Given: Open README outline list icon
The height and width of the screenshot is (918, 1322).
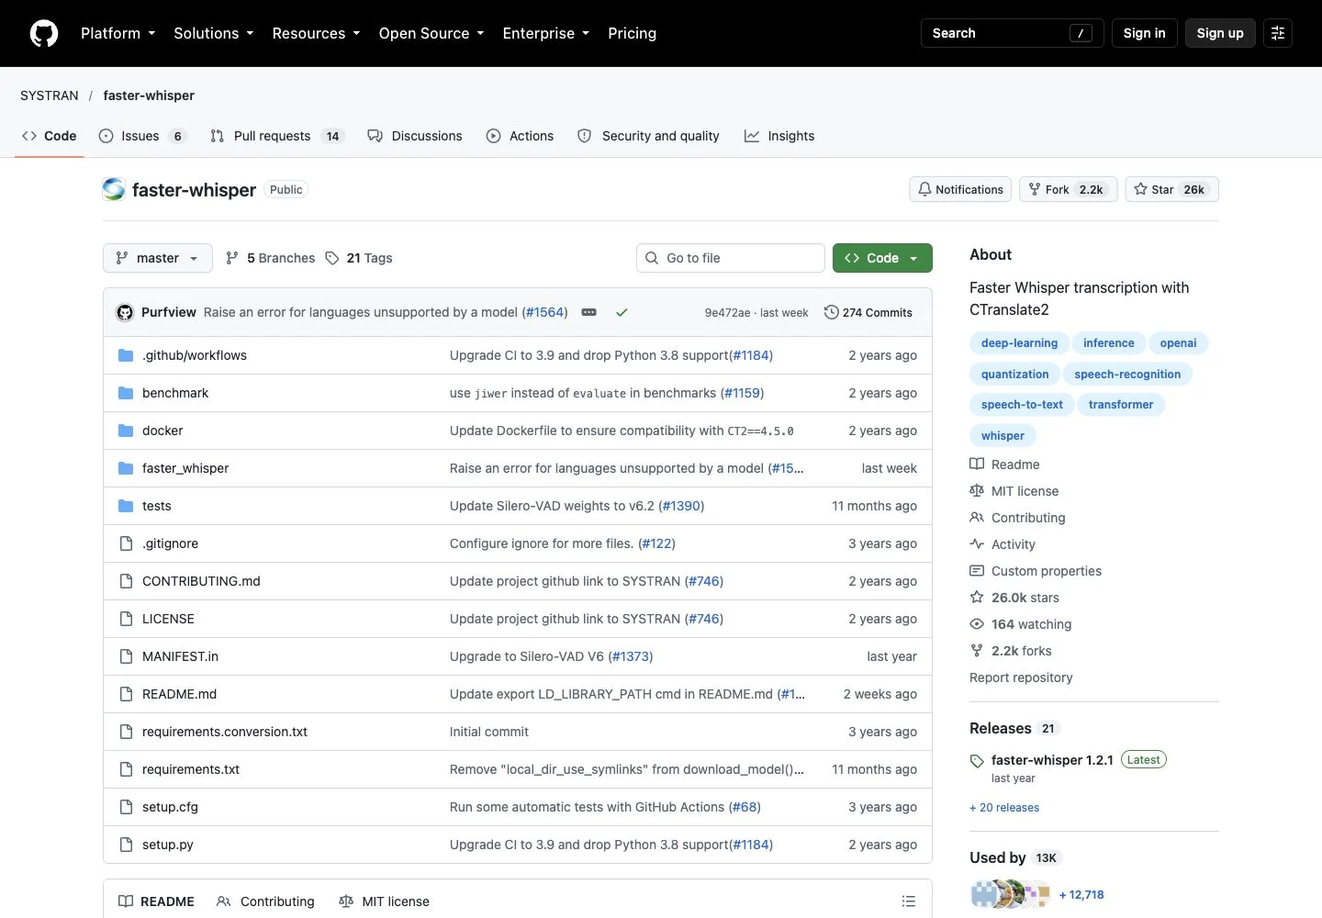Looking at the screenshot, I should [909, 901].
